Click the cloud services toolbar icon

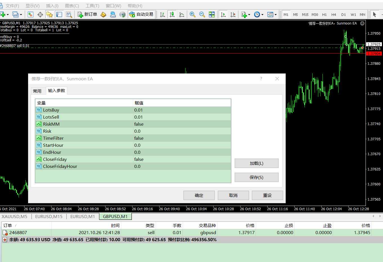(113, 14)
